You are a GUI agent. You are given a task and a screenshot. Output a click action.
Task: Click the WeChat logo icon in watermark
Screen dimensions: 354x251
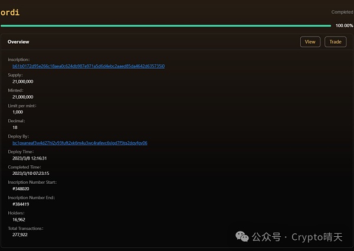point(242,236)
